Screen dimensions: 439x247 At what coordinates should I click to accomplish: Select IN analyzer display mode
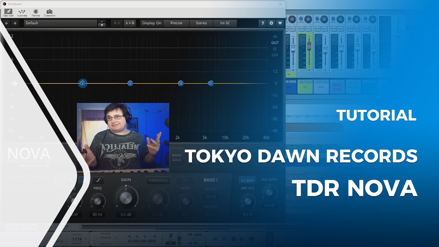click(x=275, y=36)
